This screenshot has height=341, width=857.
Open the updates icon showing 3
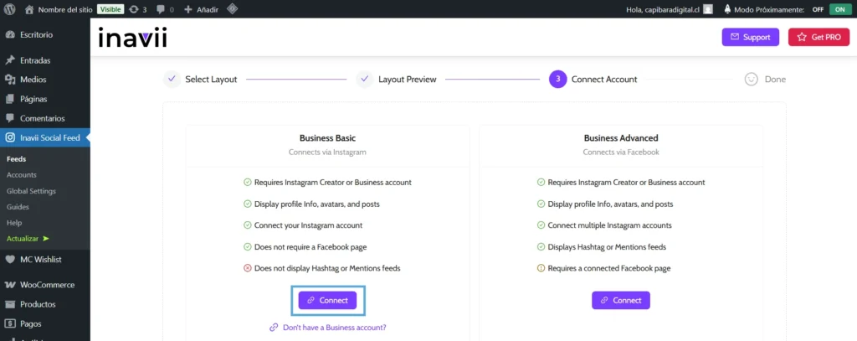click(138, 9)
